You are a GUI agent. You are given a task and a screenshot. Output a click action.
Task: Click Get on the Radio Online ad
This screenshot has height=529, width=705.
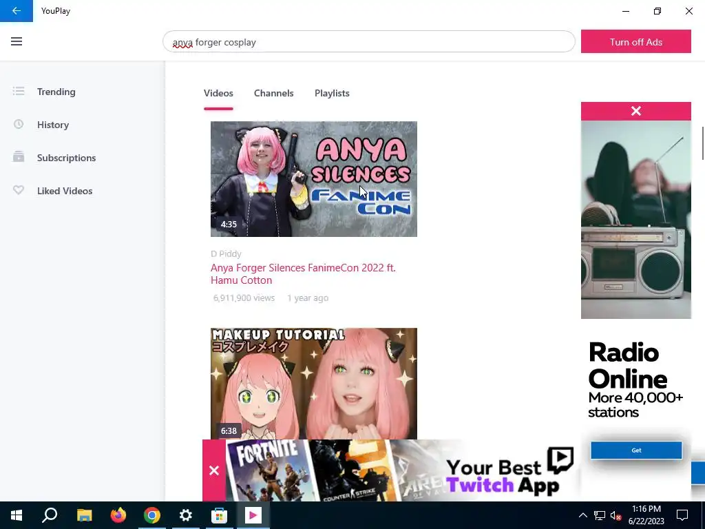[636, 450]
